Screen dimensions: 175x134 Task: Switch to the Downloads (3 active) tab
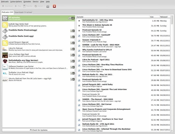(23, 13)
